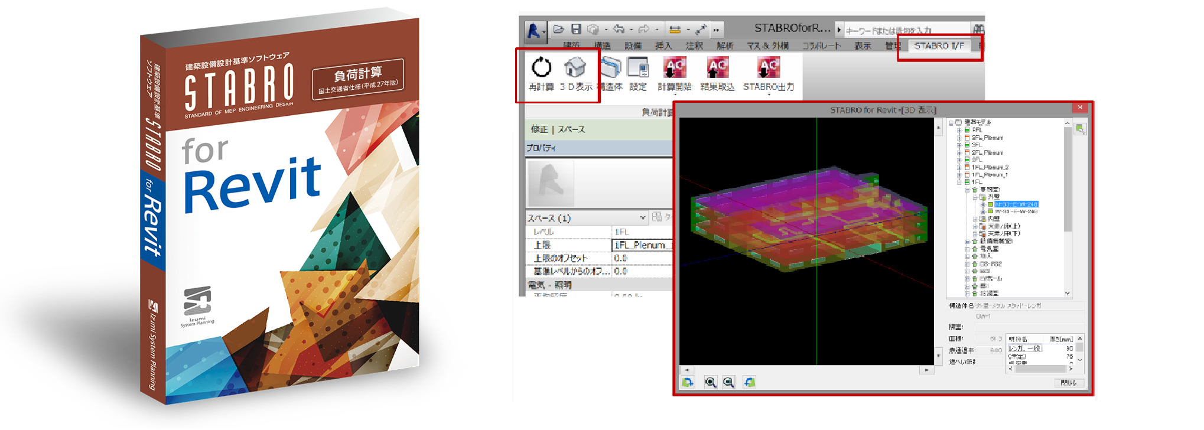Open the STABRO I/F ribbon tab
1204x430 pixels.
click(939, 45)
